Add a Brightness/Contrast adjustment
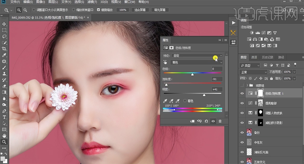 click(x=252, y=33)
